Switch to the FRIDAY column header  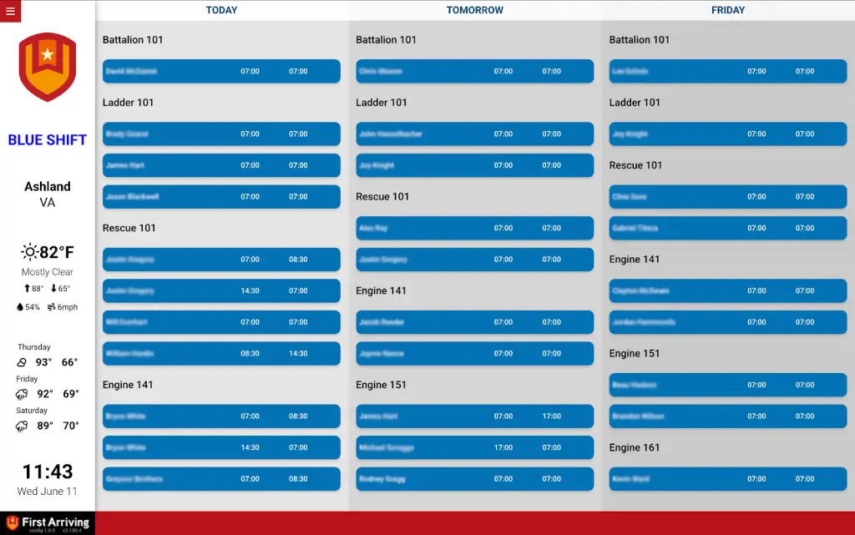[x=728, y=10]
